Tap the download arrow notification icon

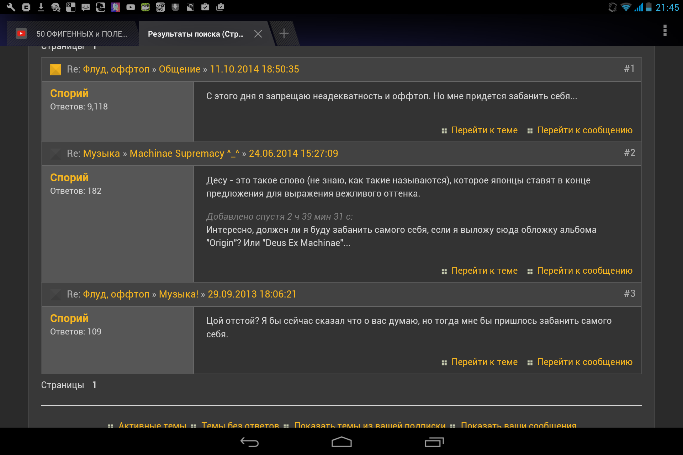pyautogui.click(x=41, y=7)
